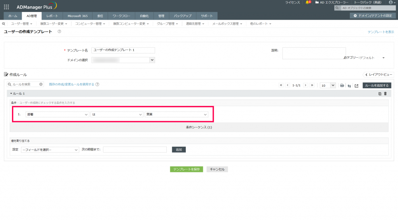Switch to the ワークフロー tab
The image size is (398, 220).
[122, 16]
